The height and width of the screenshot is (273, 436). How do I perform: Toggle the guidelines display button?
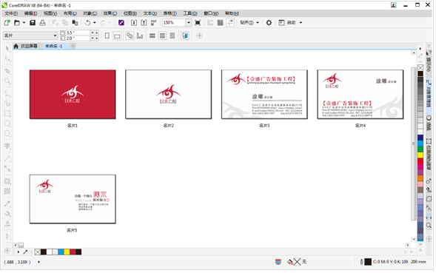pyautogui.click(x=230, y=23)
